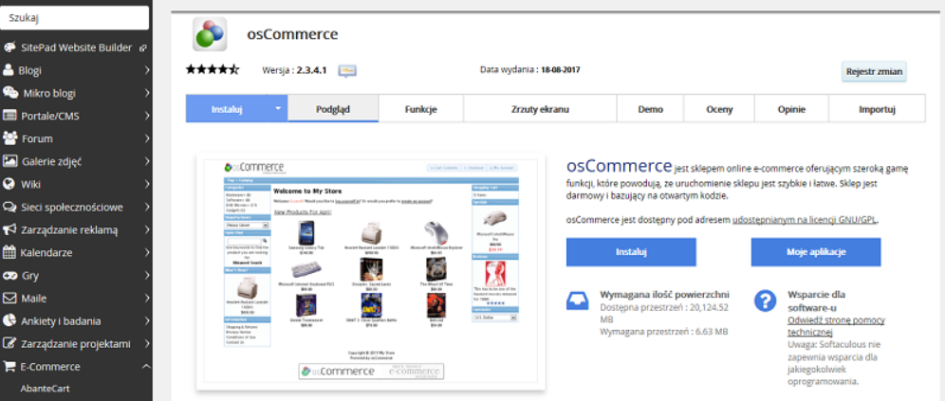Click the Ankiety i badania pie chart icon
This screenshot has width=945, height=401.
(x=9, y=321)
